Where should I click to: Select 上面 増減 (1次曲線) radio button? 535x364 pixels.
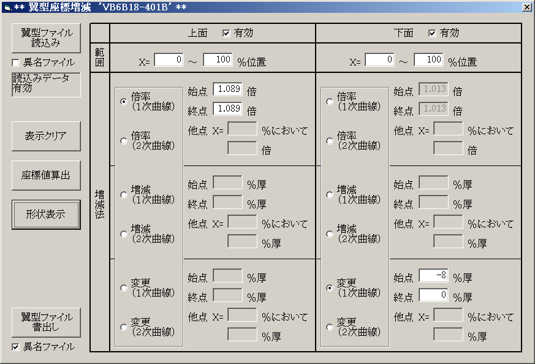tap(124, 195)
